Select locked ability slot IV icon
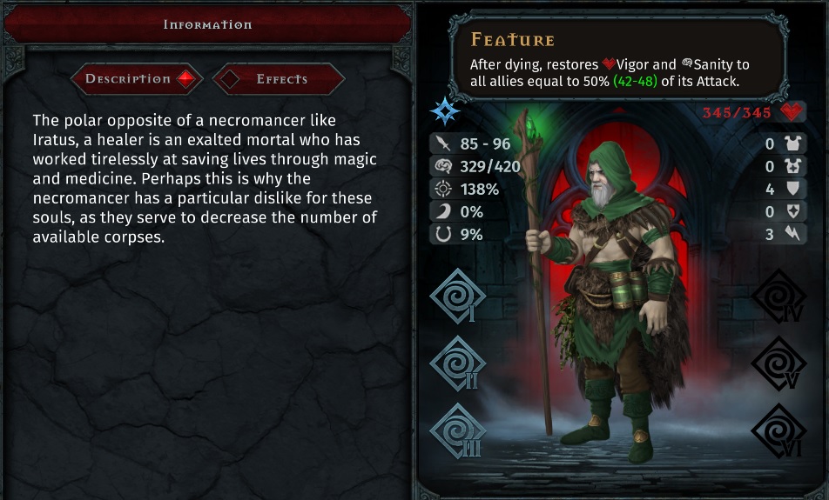Viewport: 829px width, 500px height. (x=778, y=296)
